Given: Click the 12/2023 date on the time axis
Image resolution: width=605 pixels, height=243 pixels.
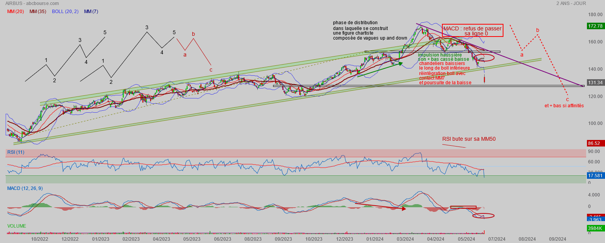Looking at the screenshot, I should click(x=345, y=239).
